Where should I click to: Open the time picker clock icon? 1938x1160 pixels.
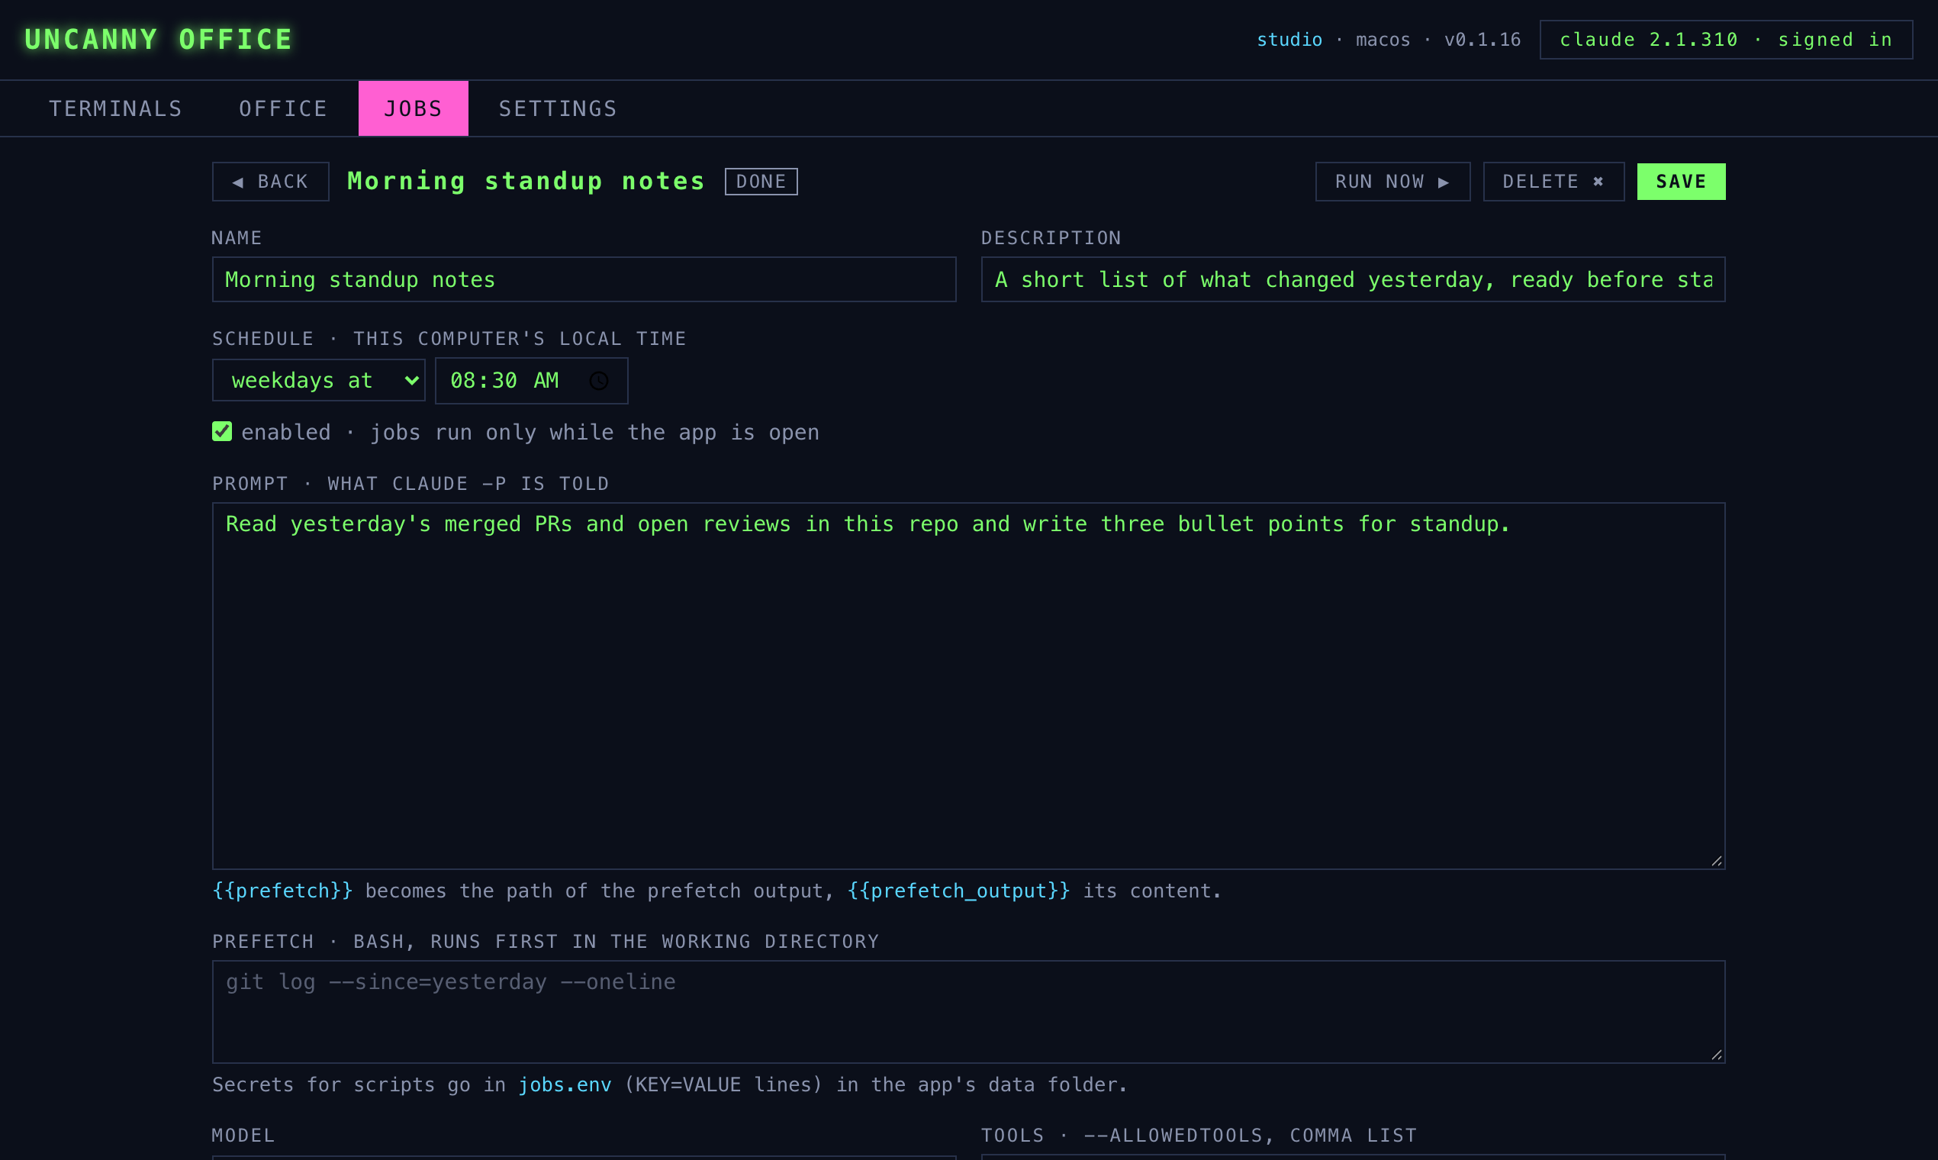pos(599,381)
